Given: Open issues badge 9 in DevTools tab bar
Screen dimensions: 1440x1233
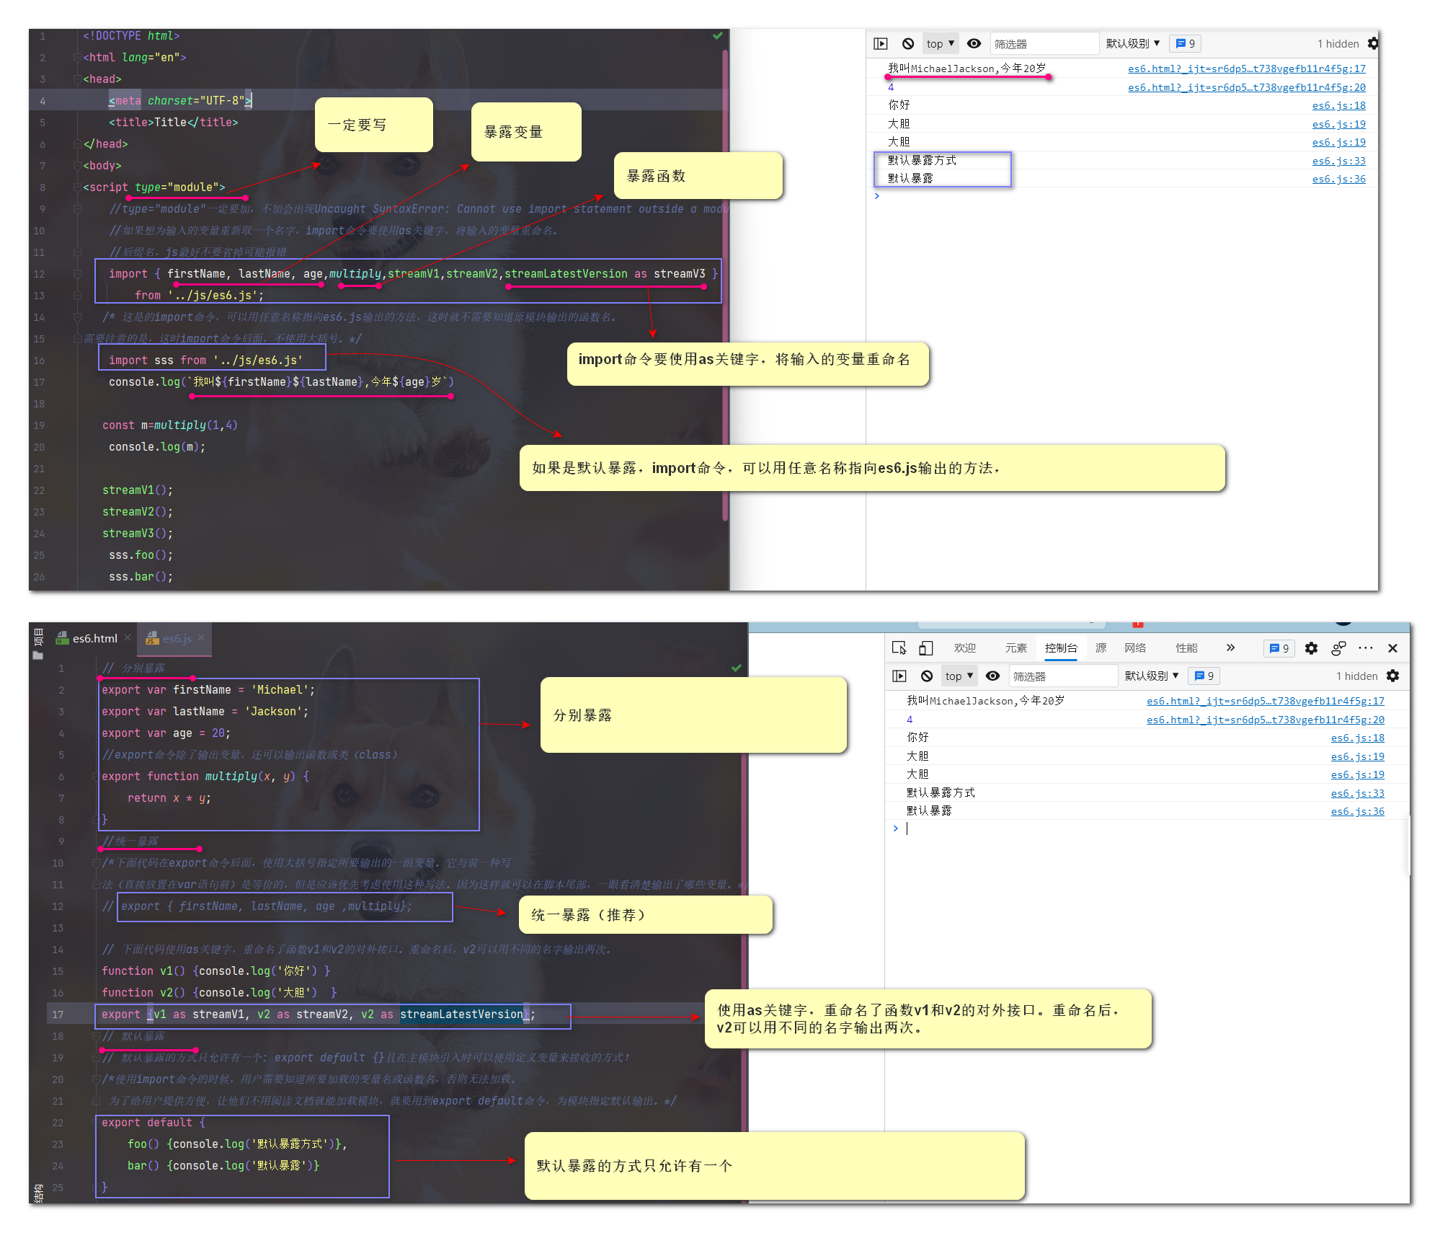Looking at the screenshot, I should point(1279,648).
